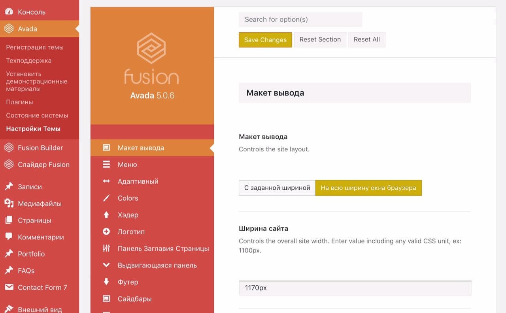This screenshot has width=506, height=313.
Task: Click the Avada logo icon in sidebar
Action: pyautogui.click(x=9, y=29)
